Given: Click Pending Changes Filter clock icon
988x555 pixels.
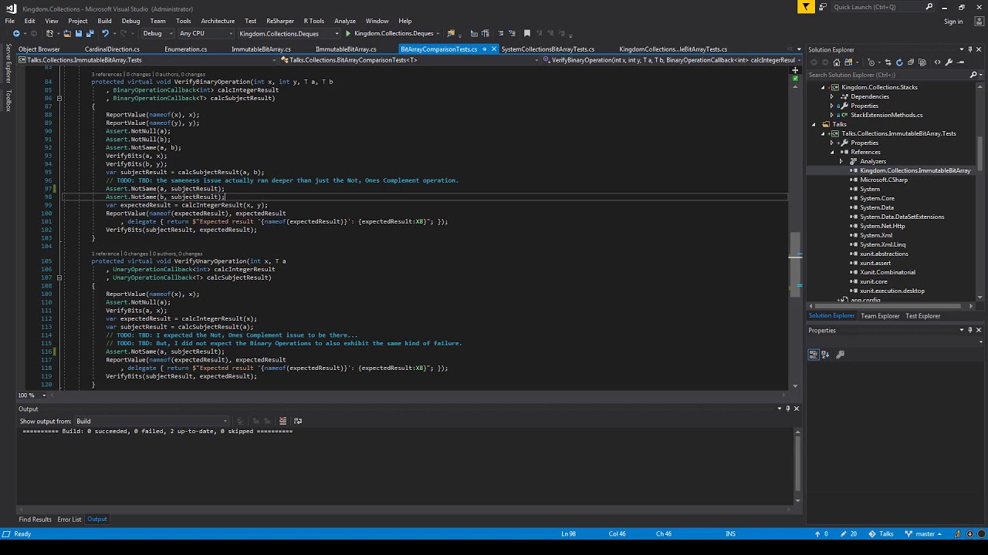Looking at the screenshot, I should [871, 62].
